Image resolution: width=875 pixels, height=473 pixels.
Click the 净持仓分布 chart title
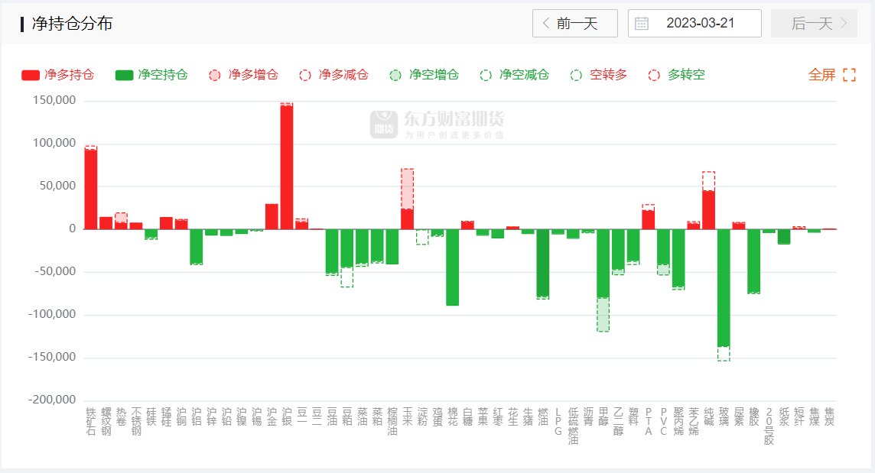coord(73,24)
